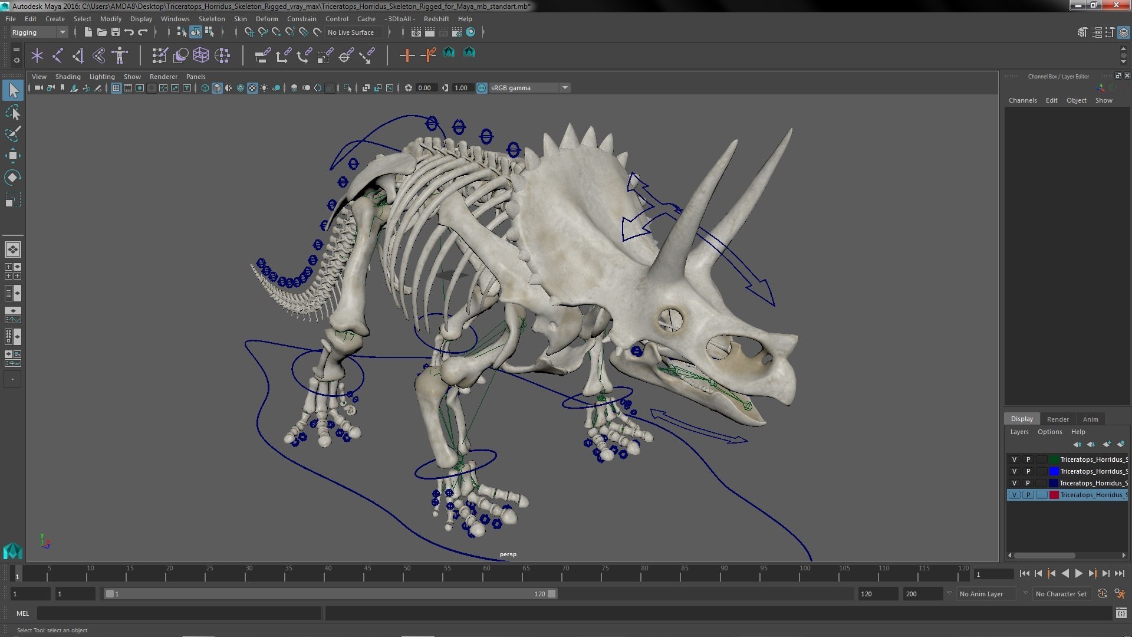Toggle Use All Lights bulb in viewport toolbar

[264, 88]
